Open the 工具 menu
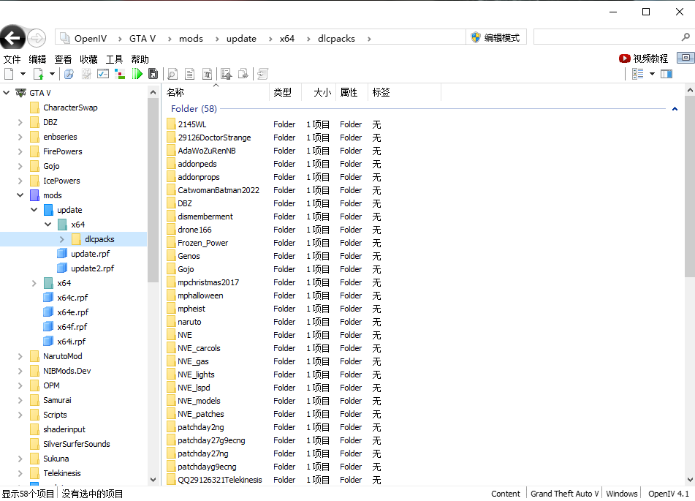 (114, 59)
